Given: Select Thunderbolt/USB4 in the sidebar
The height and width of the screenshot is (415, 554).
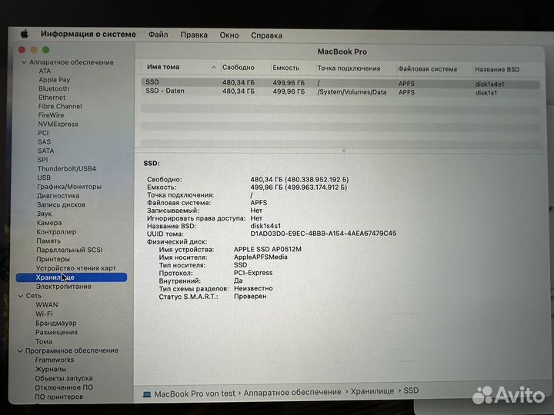Looking at the screenshot, I should [67, 168].
